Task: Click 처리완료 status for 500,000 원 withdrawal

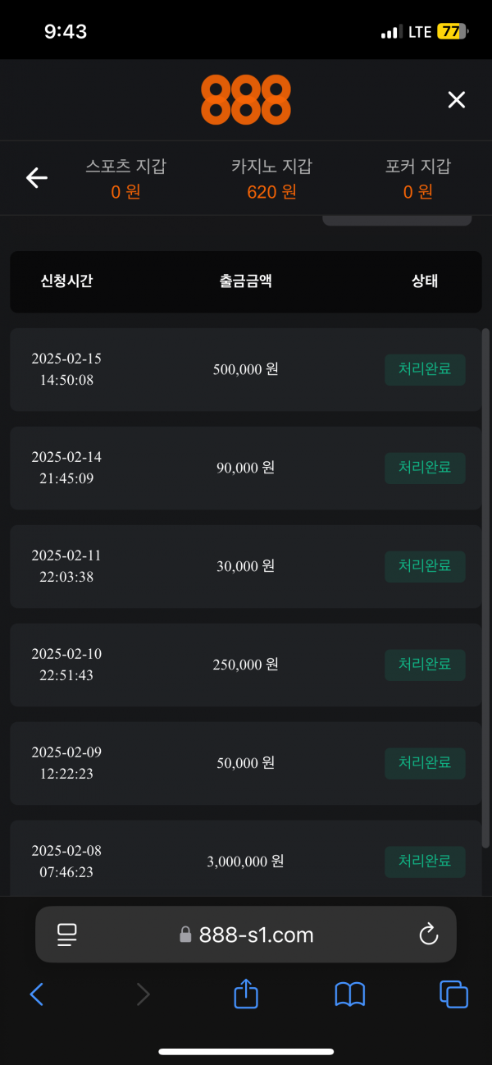Action: [x=425, y=369]
